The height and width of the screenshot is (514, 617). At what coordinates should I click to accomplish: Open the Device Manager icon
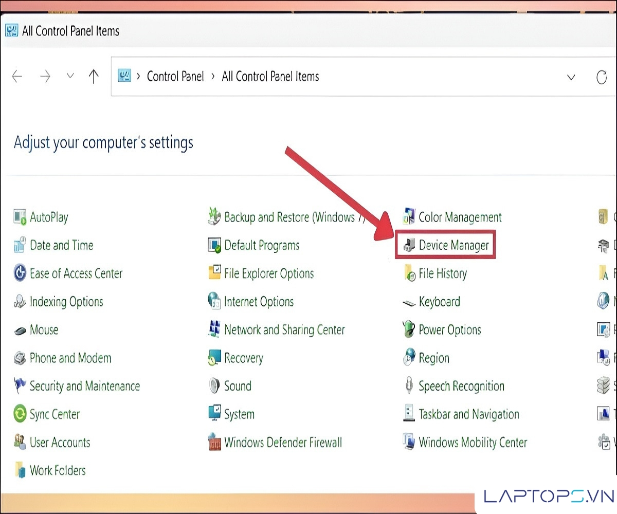[409, 246]
